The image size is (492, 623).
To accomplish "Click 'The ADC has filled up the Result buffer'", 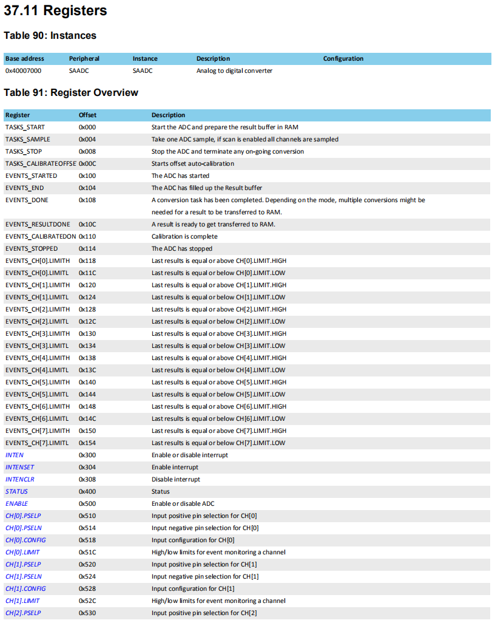I will [x=206, y=188].
